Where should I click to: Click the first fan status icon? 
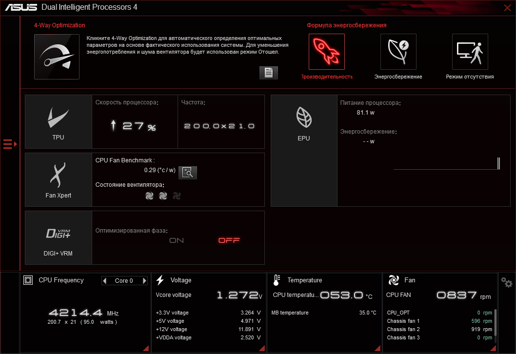[x=149, y=196]
